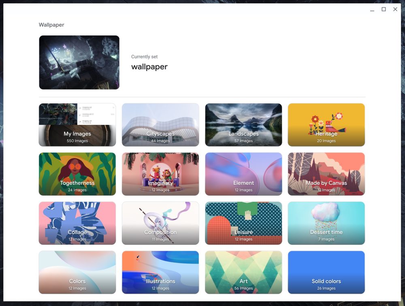Open the Composition wallpaper category
Viewport: 405px width, 306px height.
click(160, 223)
